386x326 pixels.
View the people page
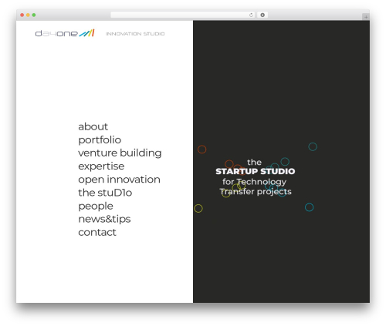tap(96, 207)
